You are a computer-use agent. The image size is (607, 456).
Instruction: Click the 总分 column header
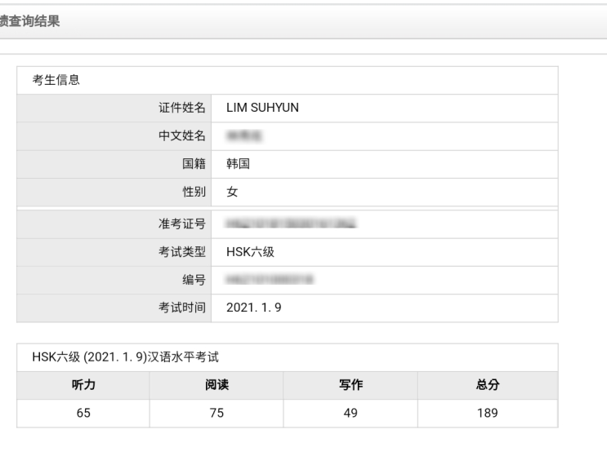tap(488, 385)
